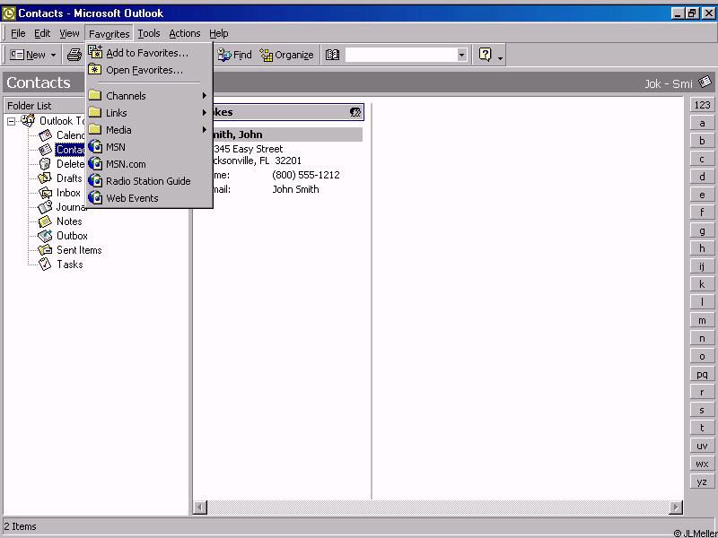Screen dimensions: 718x538
Task: Click the Office Assistant help icon
Action: [x=485, y=55]
